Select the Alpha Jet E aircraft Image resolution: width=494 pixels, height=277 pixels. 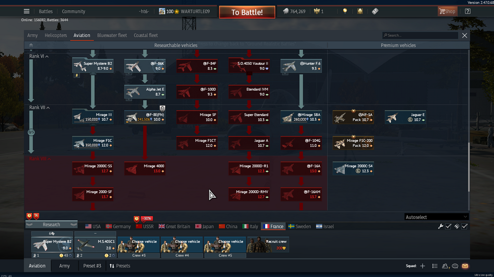coord(145,92)
